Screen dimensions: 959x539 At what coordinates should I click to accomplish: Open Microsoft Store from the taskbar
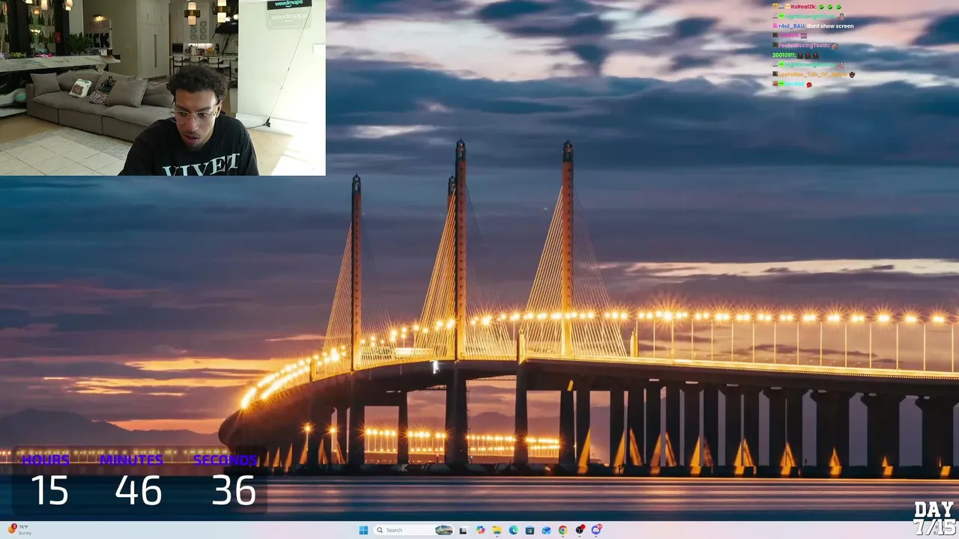[x=530, y=530]
